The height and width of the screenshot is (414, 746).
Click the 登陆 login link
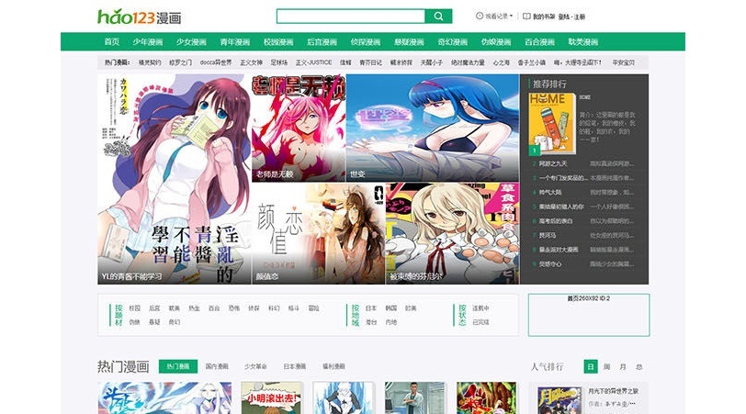pos(563,17)
